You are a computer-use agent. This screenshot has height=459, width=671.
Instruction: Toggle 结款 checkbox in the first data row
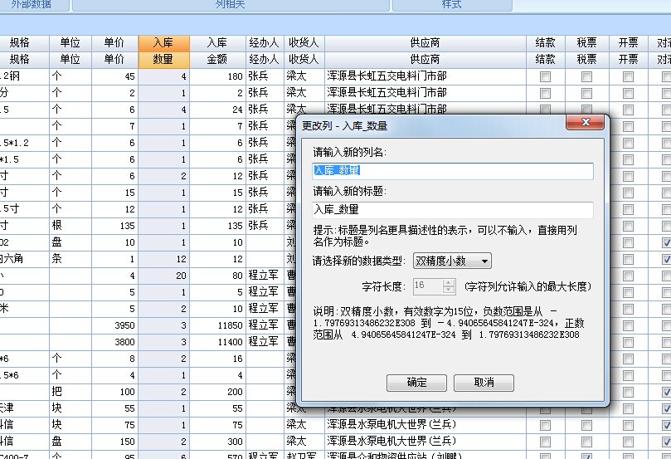(545, 76)
